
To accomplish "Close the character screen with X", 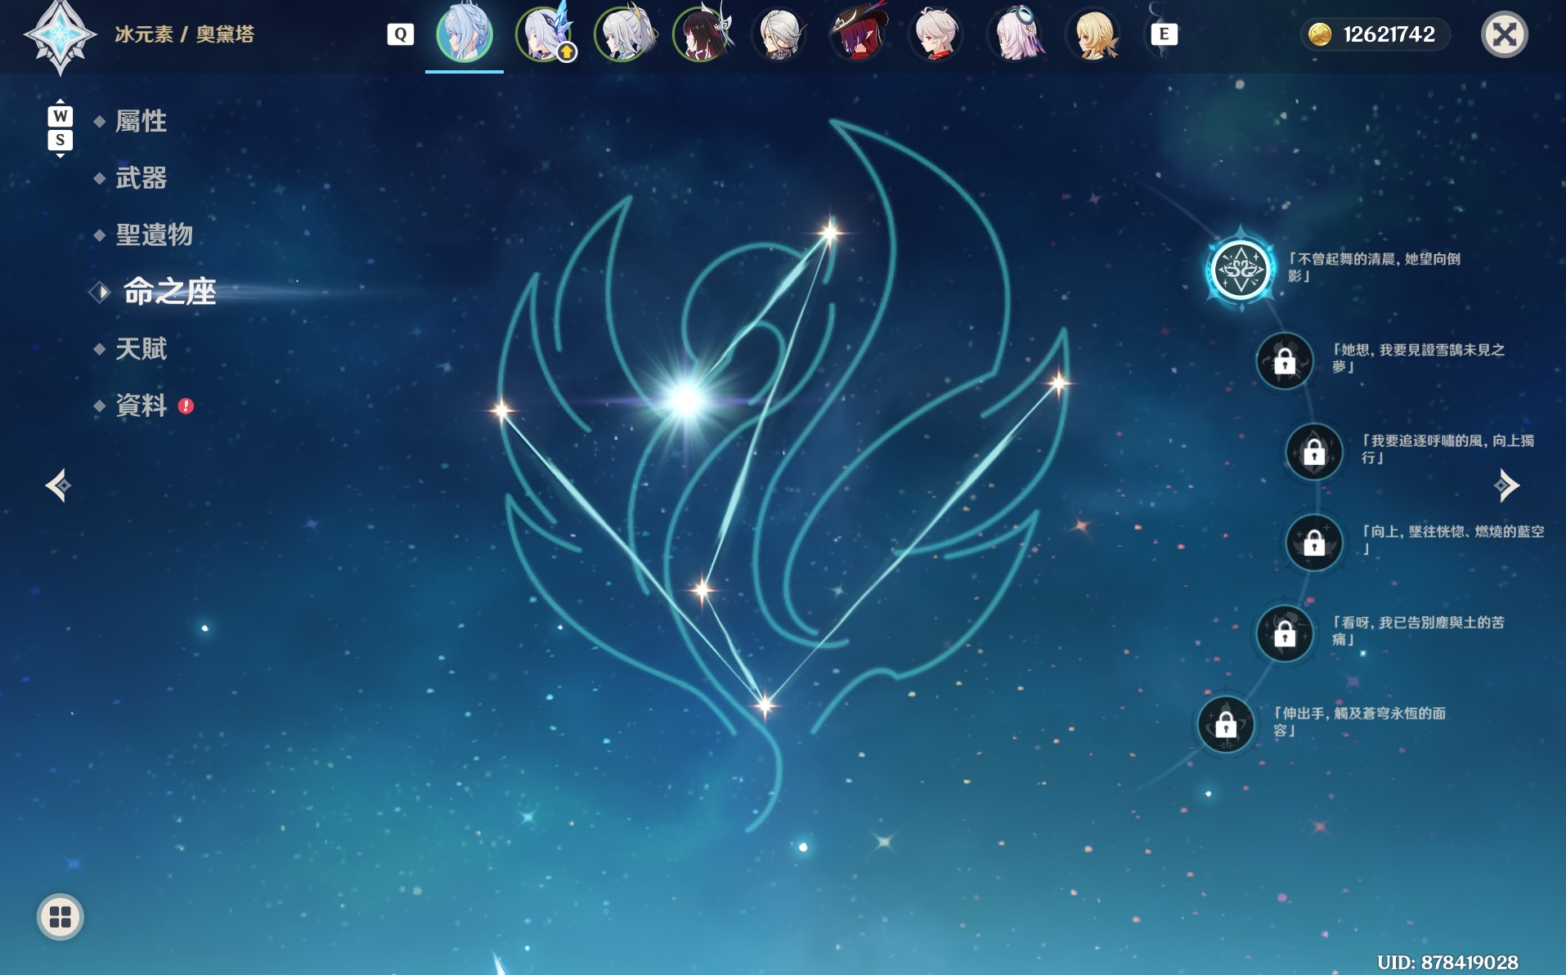I will coord(1505,34).
